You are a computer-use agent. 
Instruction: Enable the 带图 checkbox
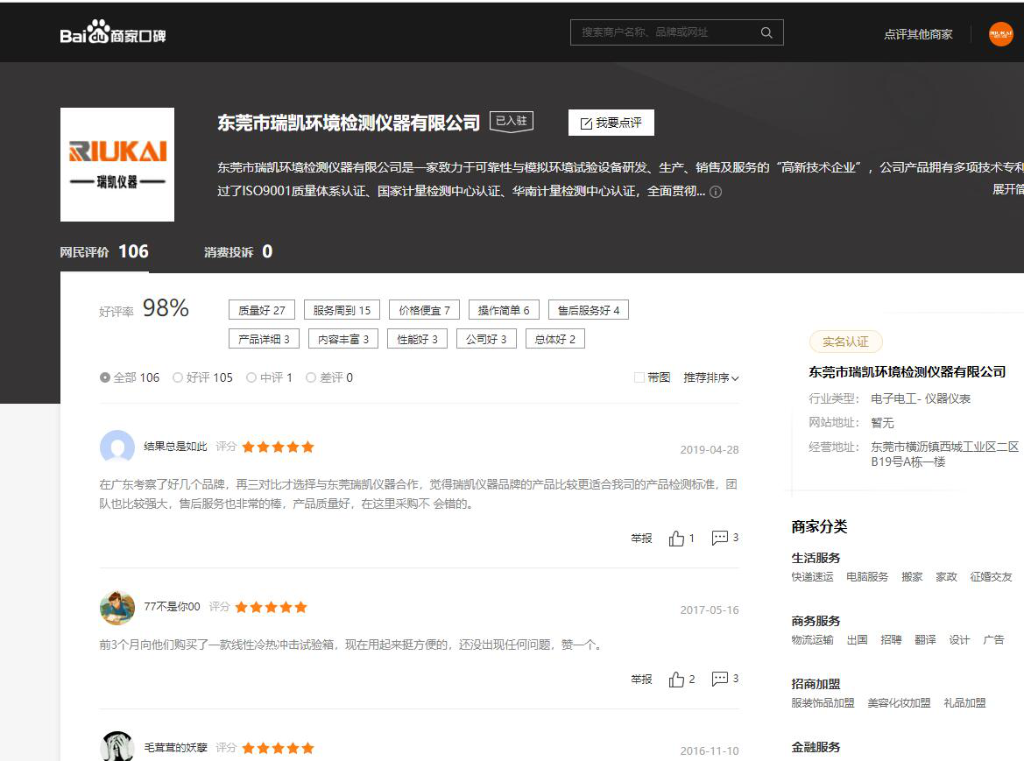click(639, 377)
